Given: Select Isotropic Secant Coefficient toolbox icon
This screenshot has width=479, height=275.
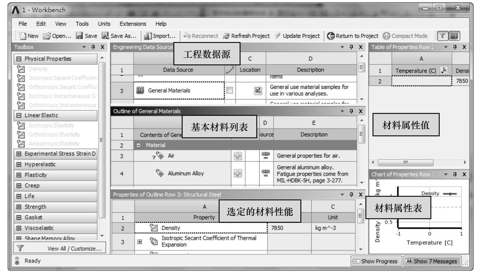Looking at the screenshot, I should [x=21, y=78].
